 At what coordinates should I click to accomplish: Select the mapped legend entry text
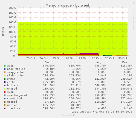pos(12,102)
